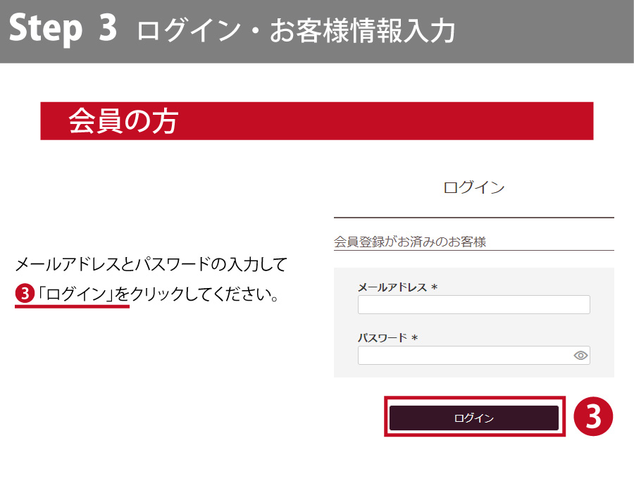Image resolution: width=634 pixels, height=493 pixels.
Task: Click the ログイン heading above the form
Action: pos(473,188)
